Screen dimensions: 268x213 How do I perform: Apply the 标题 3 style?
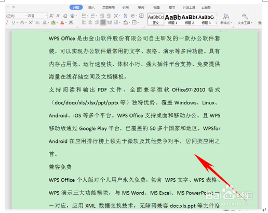[206, 19]
